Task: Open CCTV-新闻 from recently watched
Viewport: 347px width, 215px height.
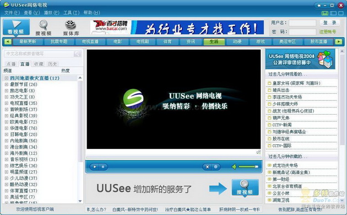Action: tap(281, 125)
